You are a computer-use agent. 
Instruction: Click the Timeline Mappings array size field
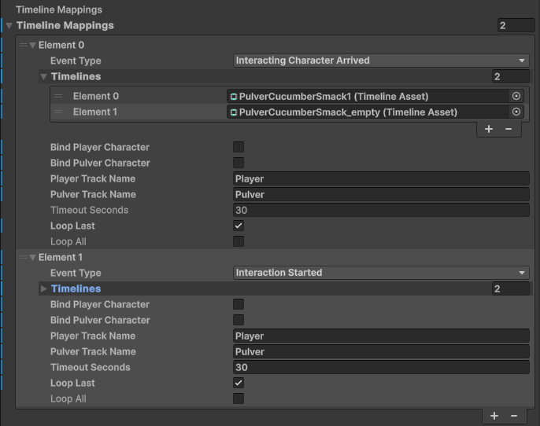(516, 25)
